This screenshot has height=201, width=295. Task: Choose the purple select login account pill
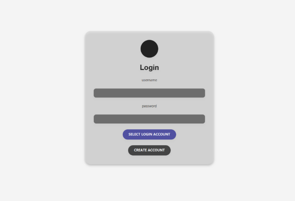[x=149, y=134]
